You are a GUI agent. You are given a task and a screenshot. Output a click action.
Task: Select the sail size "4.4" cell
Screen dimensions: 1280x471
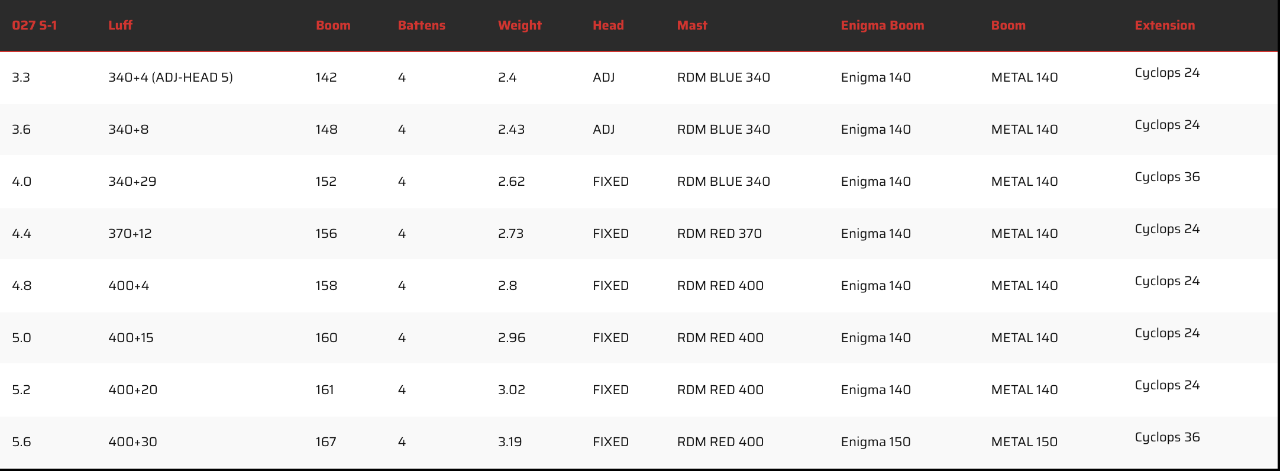22,234
